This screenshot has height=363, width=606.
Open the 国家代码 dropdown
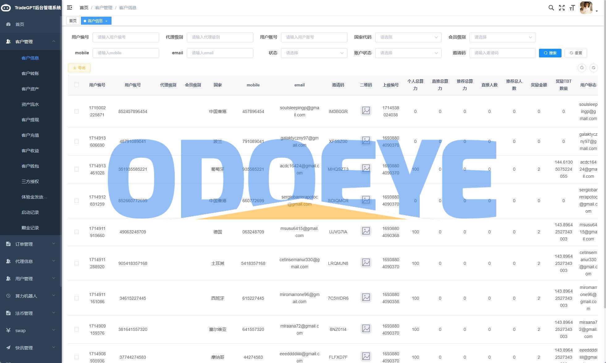[408, 37]
